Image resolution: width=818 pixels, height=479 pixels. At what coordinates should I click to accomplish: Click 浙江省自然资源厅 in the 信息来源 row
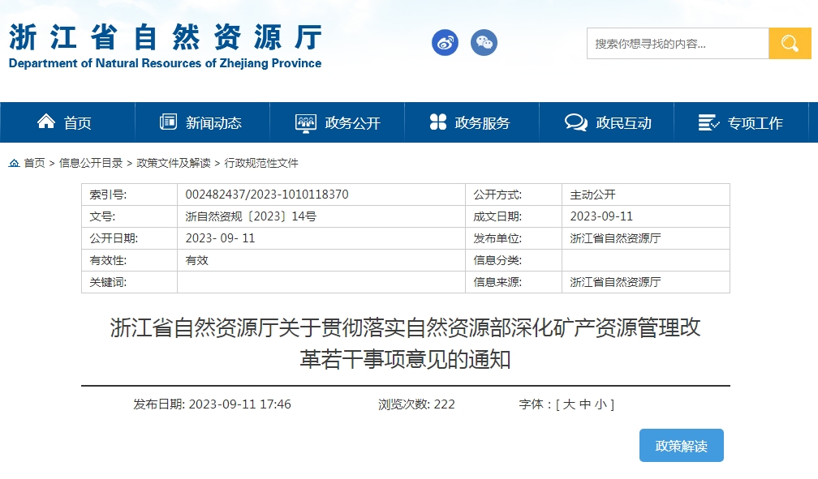tap(615, 282)
